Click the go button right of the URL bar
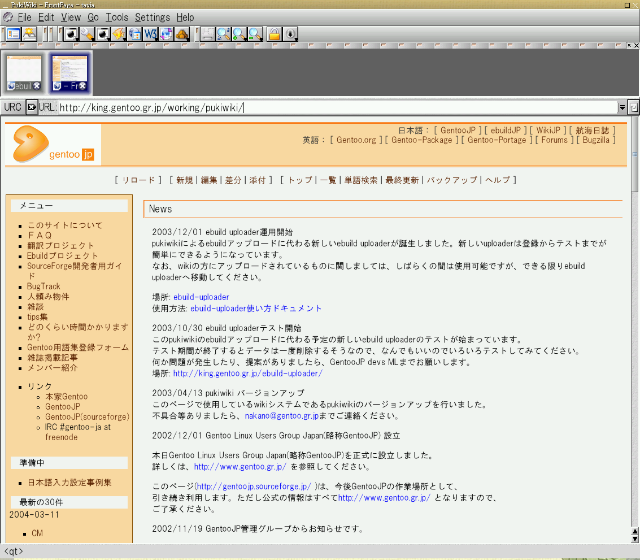Viewport: 640px width, 560px height. tap(633, 107)
